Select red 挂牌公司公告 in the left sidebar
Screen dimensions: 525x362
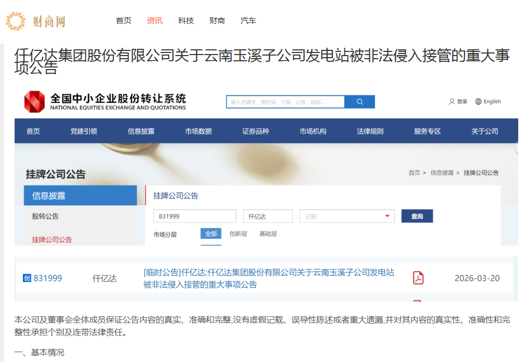pyautogui.click(x=52, y=239)
